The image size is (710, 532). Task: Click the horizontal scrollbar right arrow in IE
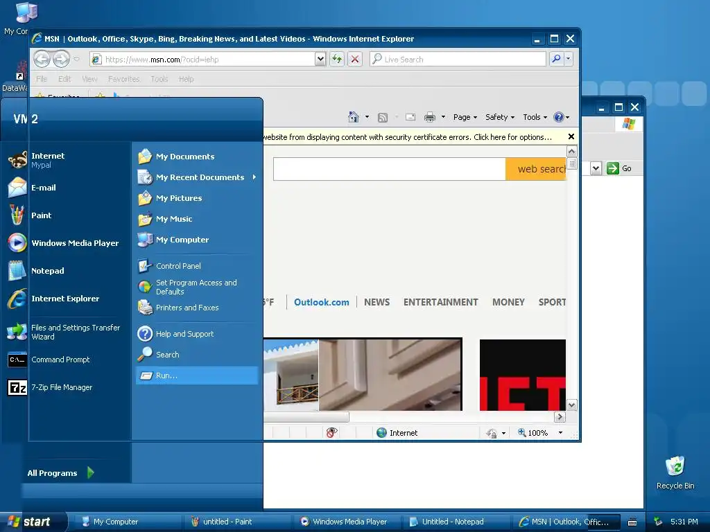(560, 416)
